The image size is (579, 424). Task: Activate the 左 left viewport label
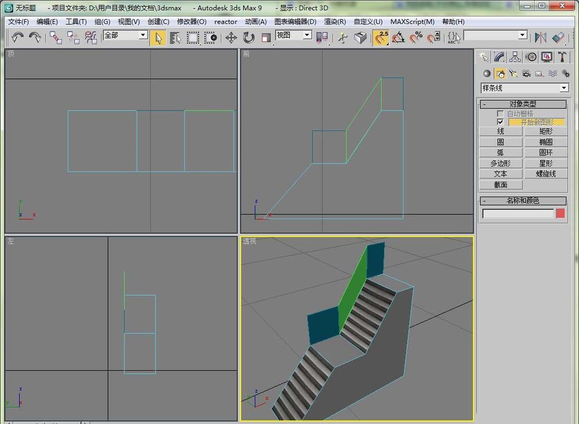10,241
